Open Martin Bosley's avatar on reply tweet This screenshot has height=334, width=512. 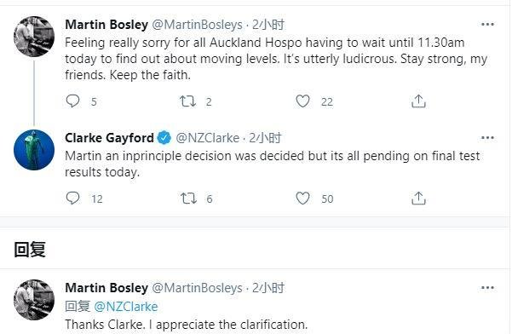pyautogui.click(x=34, y=300)
